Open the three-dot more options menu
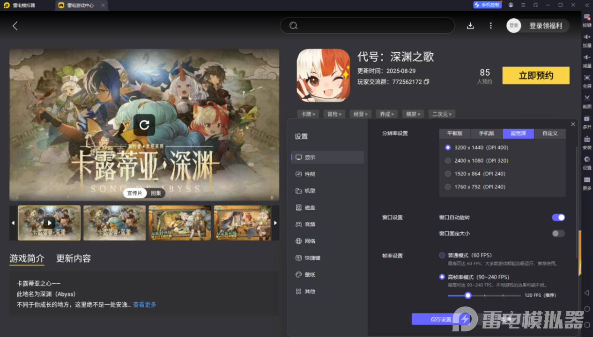Screen dimensions: 593x337 click(490, 26)
